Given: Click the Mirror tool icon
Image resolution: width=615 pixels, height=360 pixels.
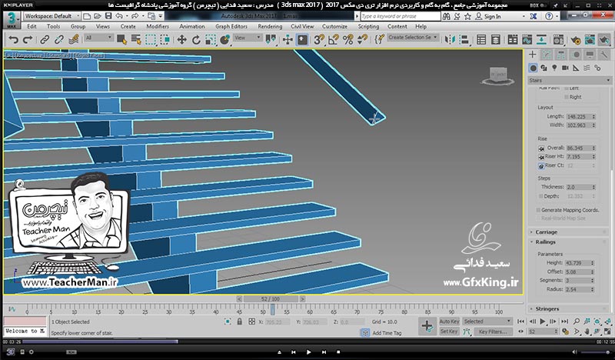Looking at the screenshot, I should [x=450, y=40].
